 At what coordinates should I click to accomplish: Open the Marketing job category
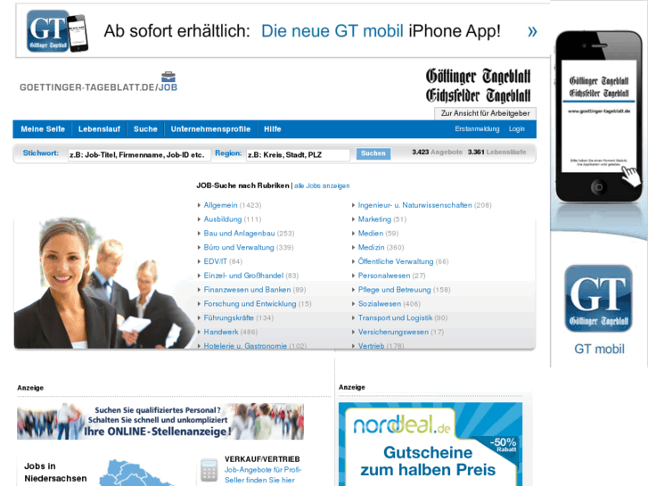tap(374, 219)
